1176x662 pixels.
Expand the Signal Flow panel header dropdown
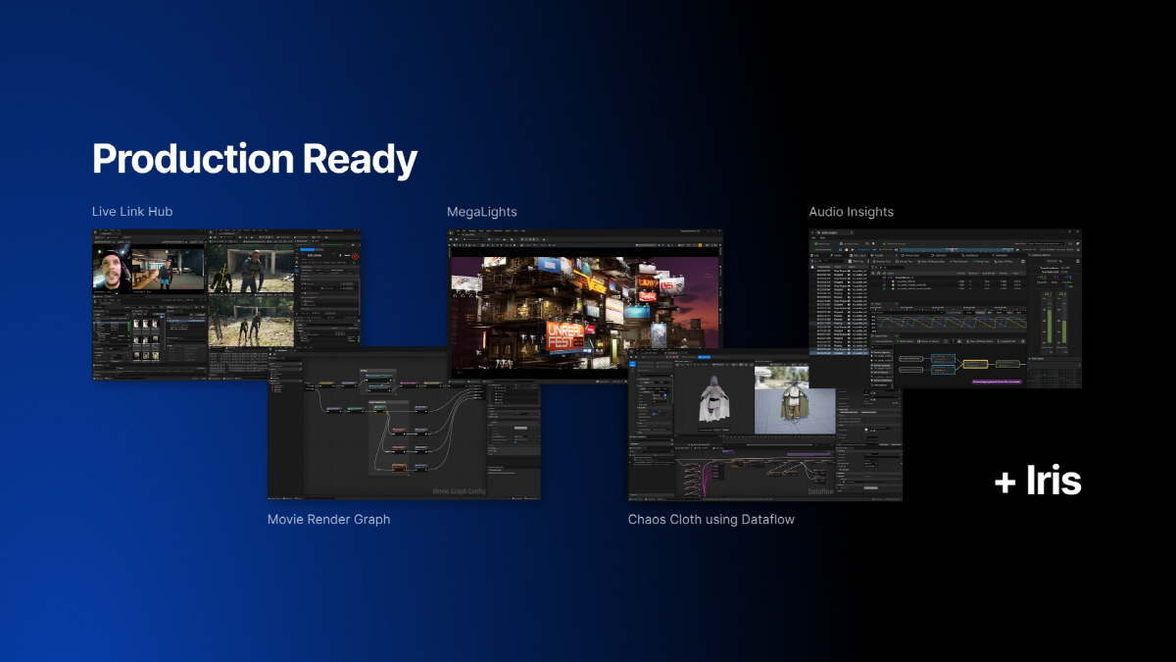pyautogui.click(x=897, y=335)
